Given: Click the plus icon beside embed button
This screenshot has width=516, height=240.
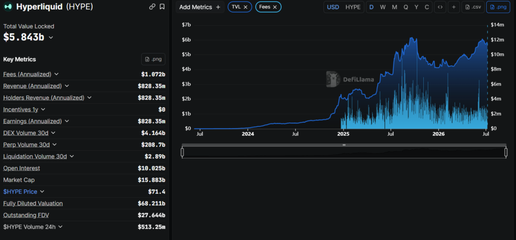Looking at the screenshot, I should point(454,7).
